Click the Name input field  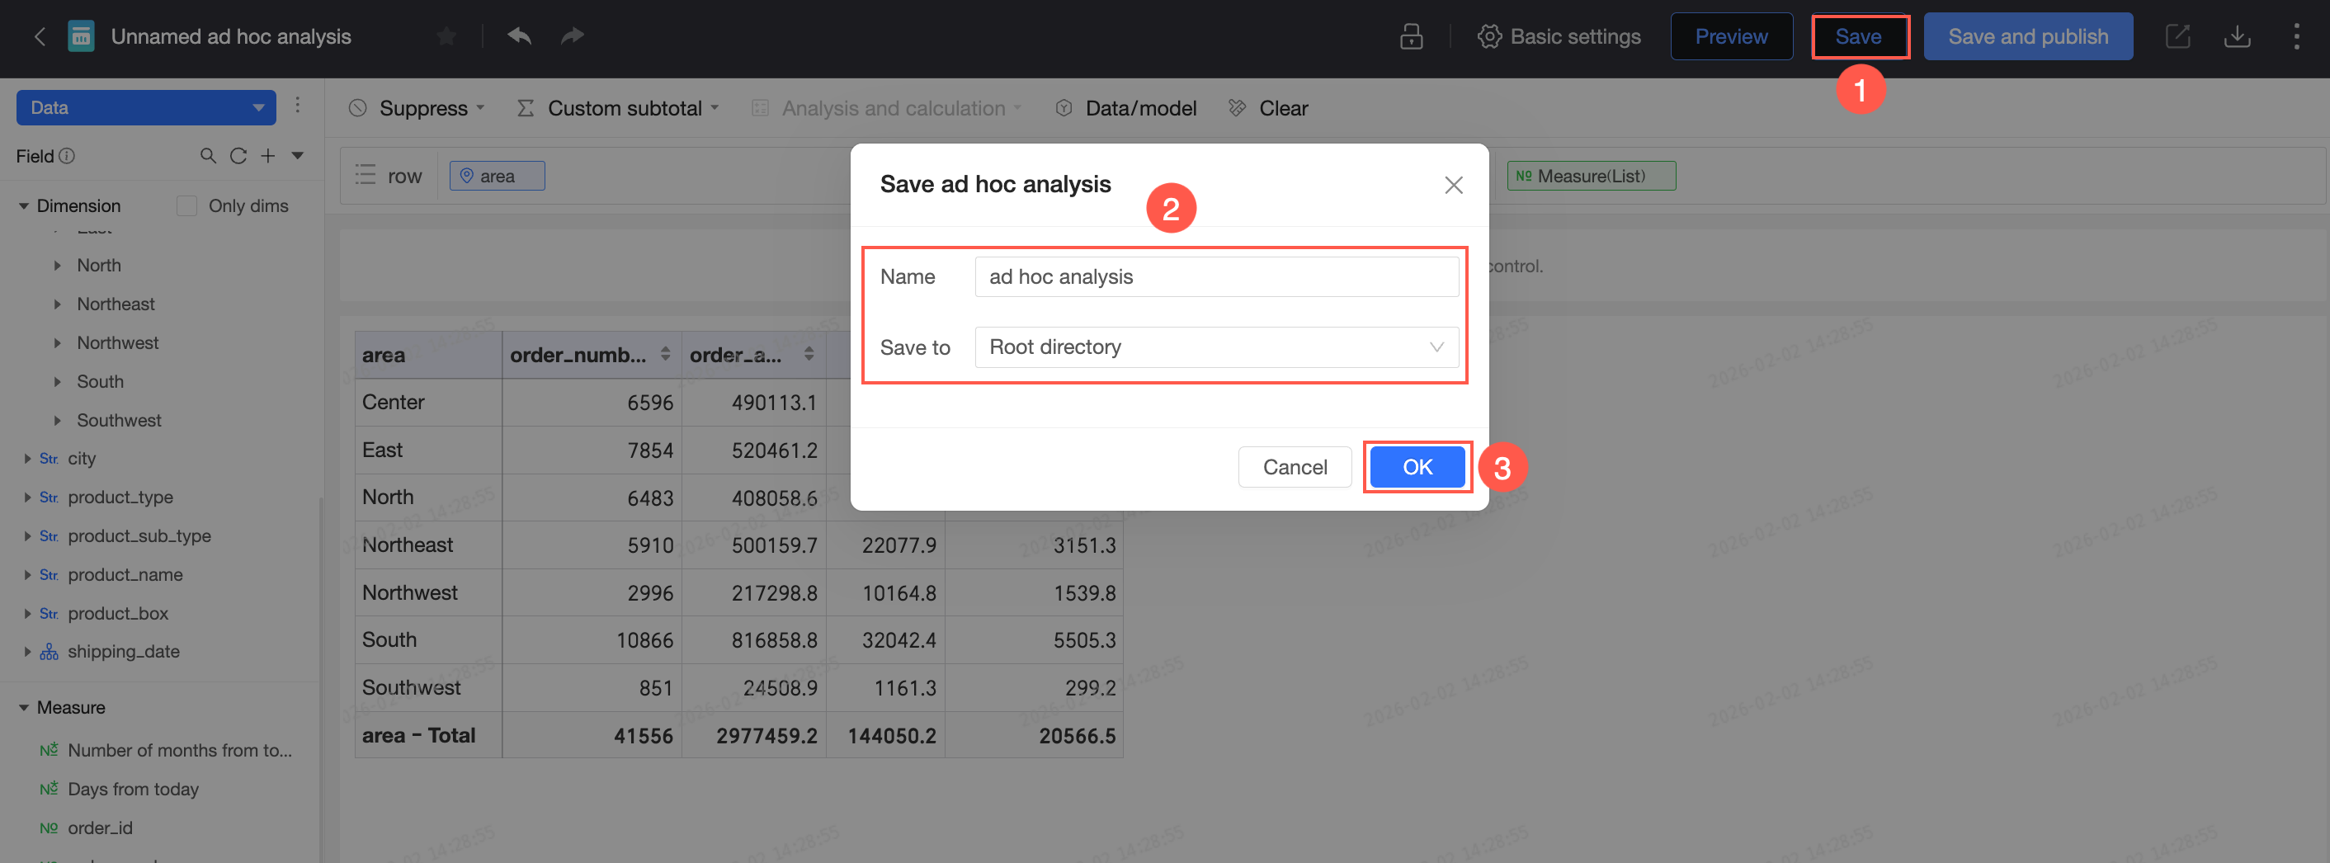(x=1215, y=277)
